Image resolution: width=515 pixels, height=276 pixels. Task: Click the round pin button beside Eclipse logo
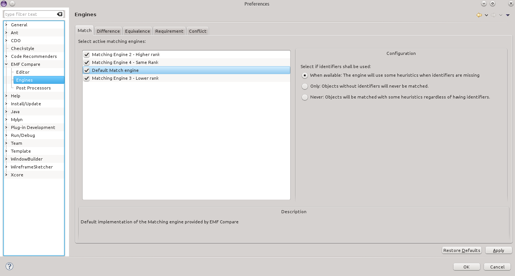point(12,4)
